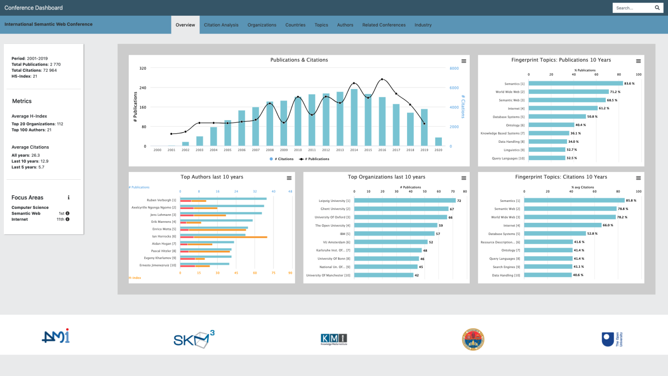Open the Related Conferences tab
668x376 pixels.
click(x=384, y=25)
